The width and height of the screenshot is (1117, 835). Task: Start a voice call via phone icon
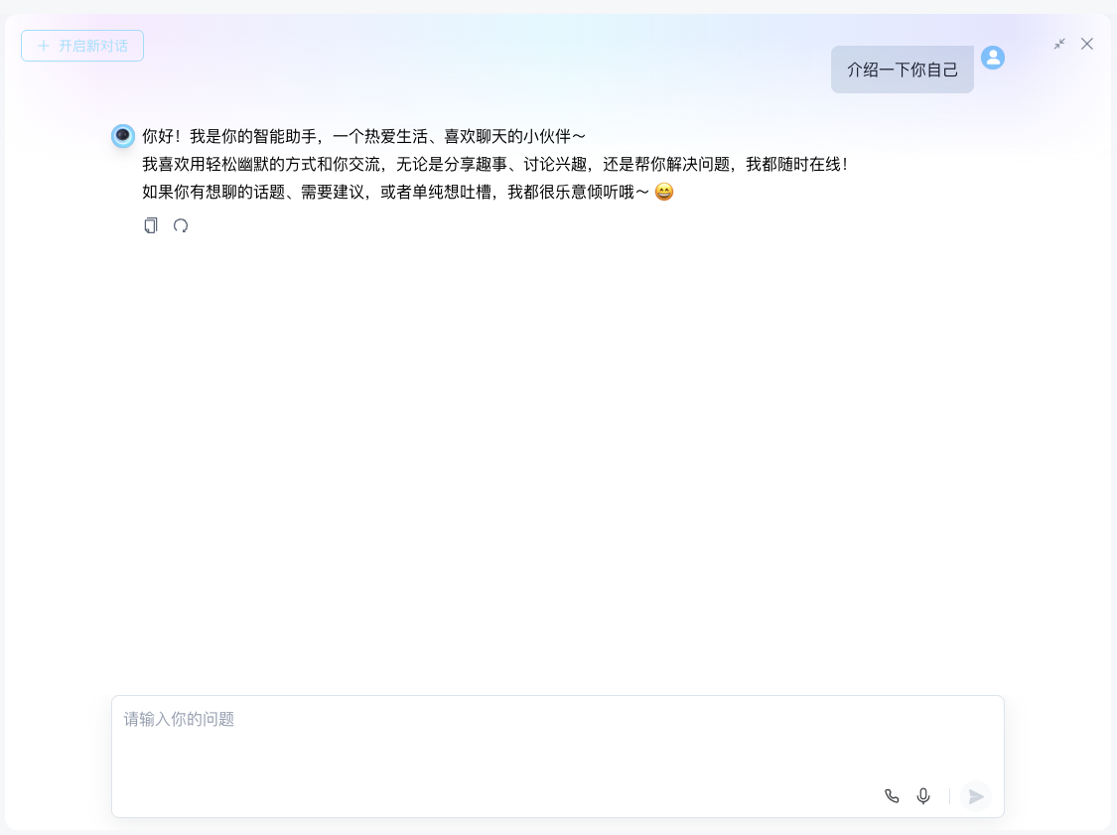(x=892, y=796)
